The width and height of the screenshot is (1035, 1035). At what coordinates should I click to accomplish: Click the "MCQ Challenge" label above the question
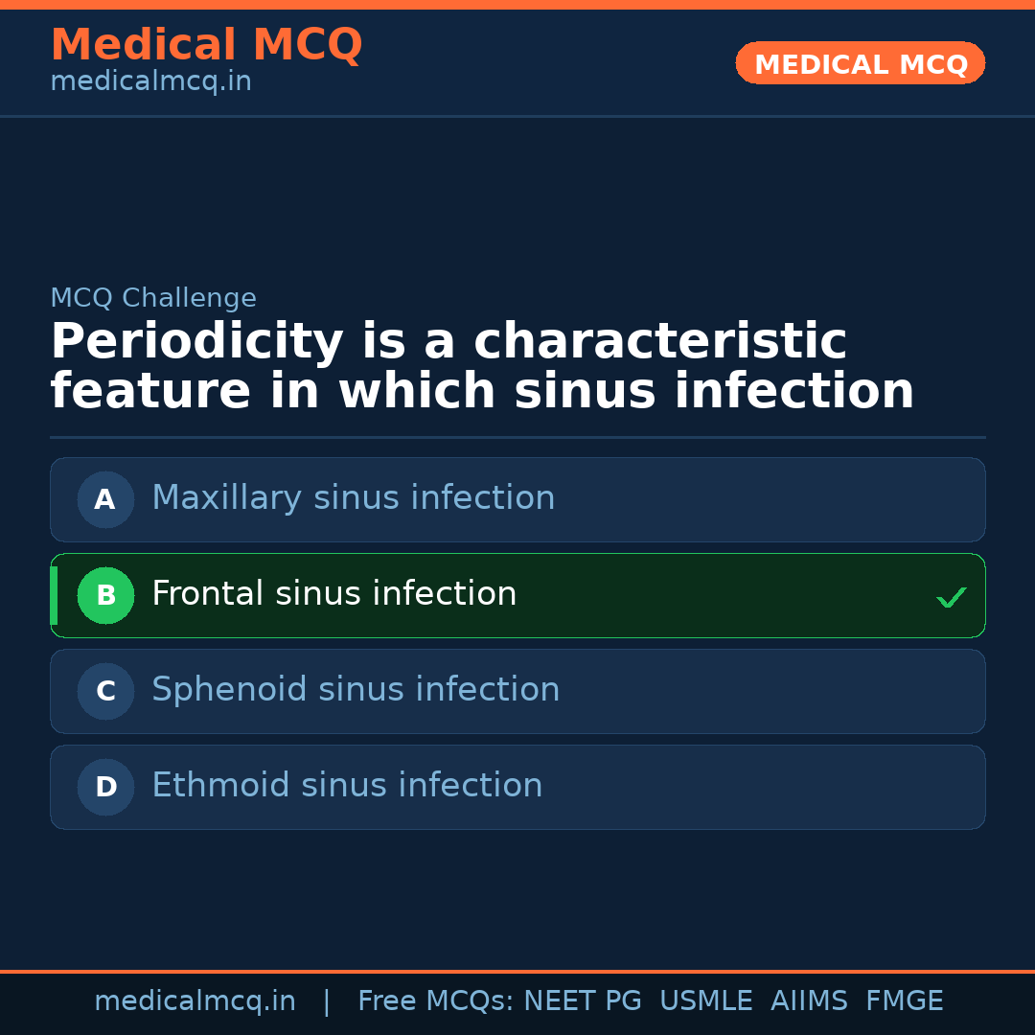[153, 298]
